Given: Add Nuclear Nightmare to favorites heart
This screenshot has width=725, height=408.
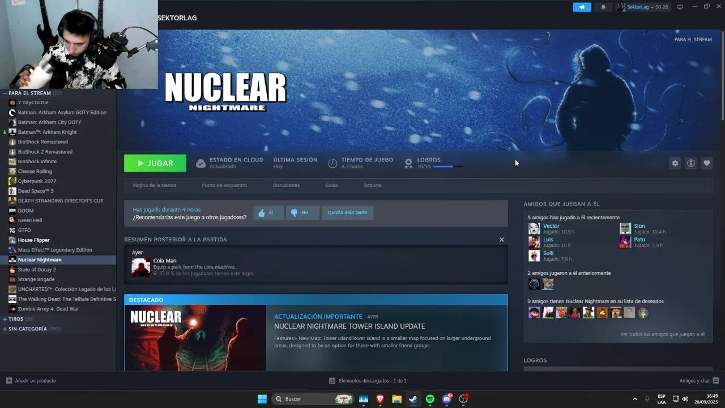Looking at the screenshot, I should 707,163.
